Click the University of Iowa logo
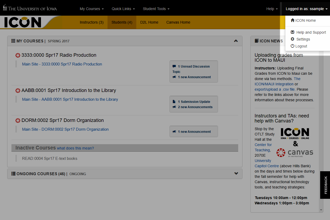Image resolution: width=330 pixels, height=220 pixels. (x=30, y=8)
